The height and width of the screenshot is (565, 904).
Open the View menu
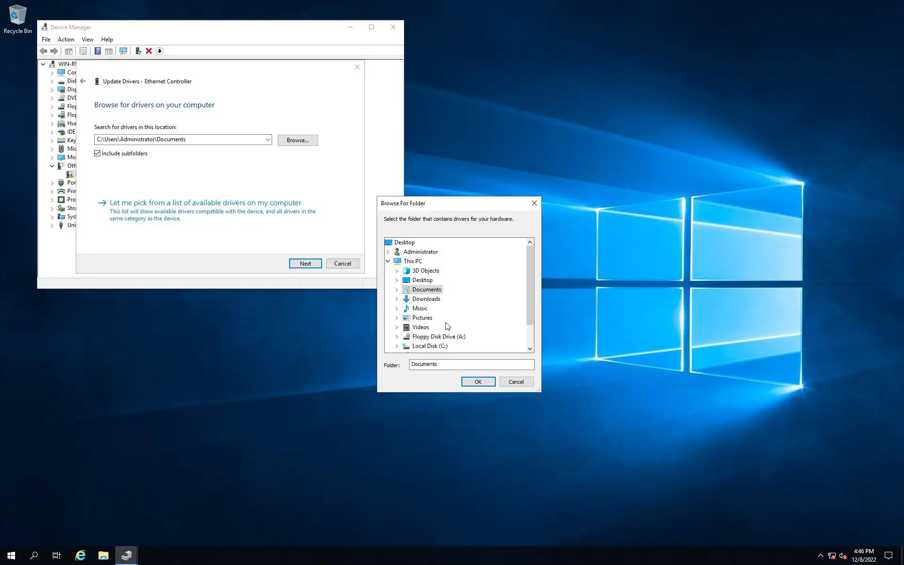click(88, 40)
